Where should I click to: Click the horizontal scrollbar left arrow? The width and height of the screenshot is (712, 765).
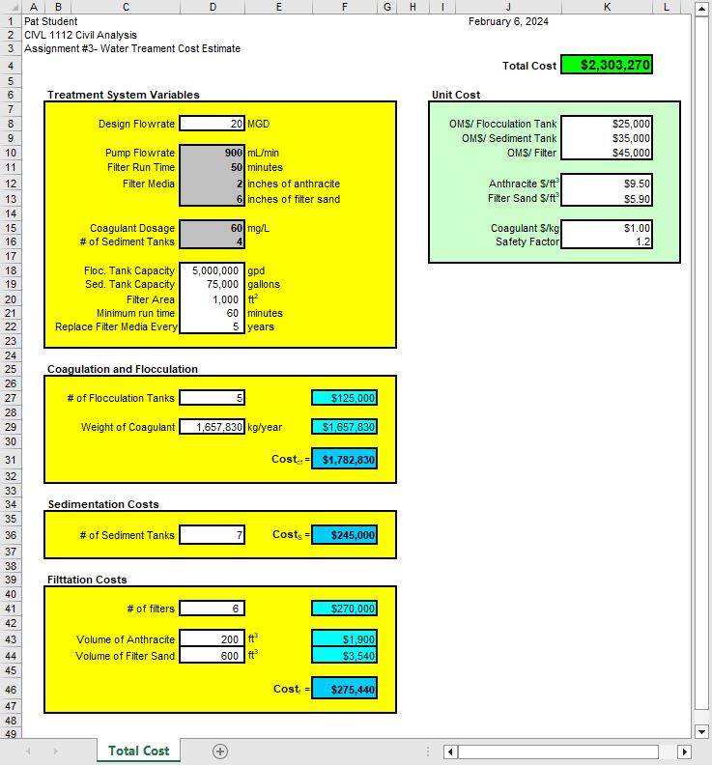pos(450,751)
